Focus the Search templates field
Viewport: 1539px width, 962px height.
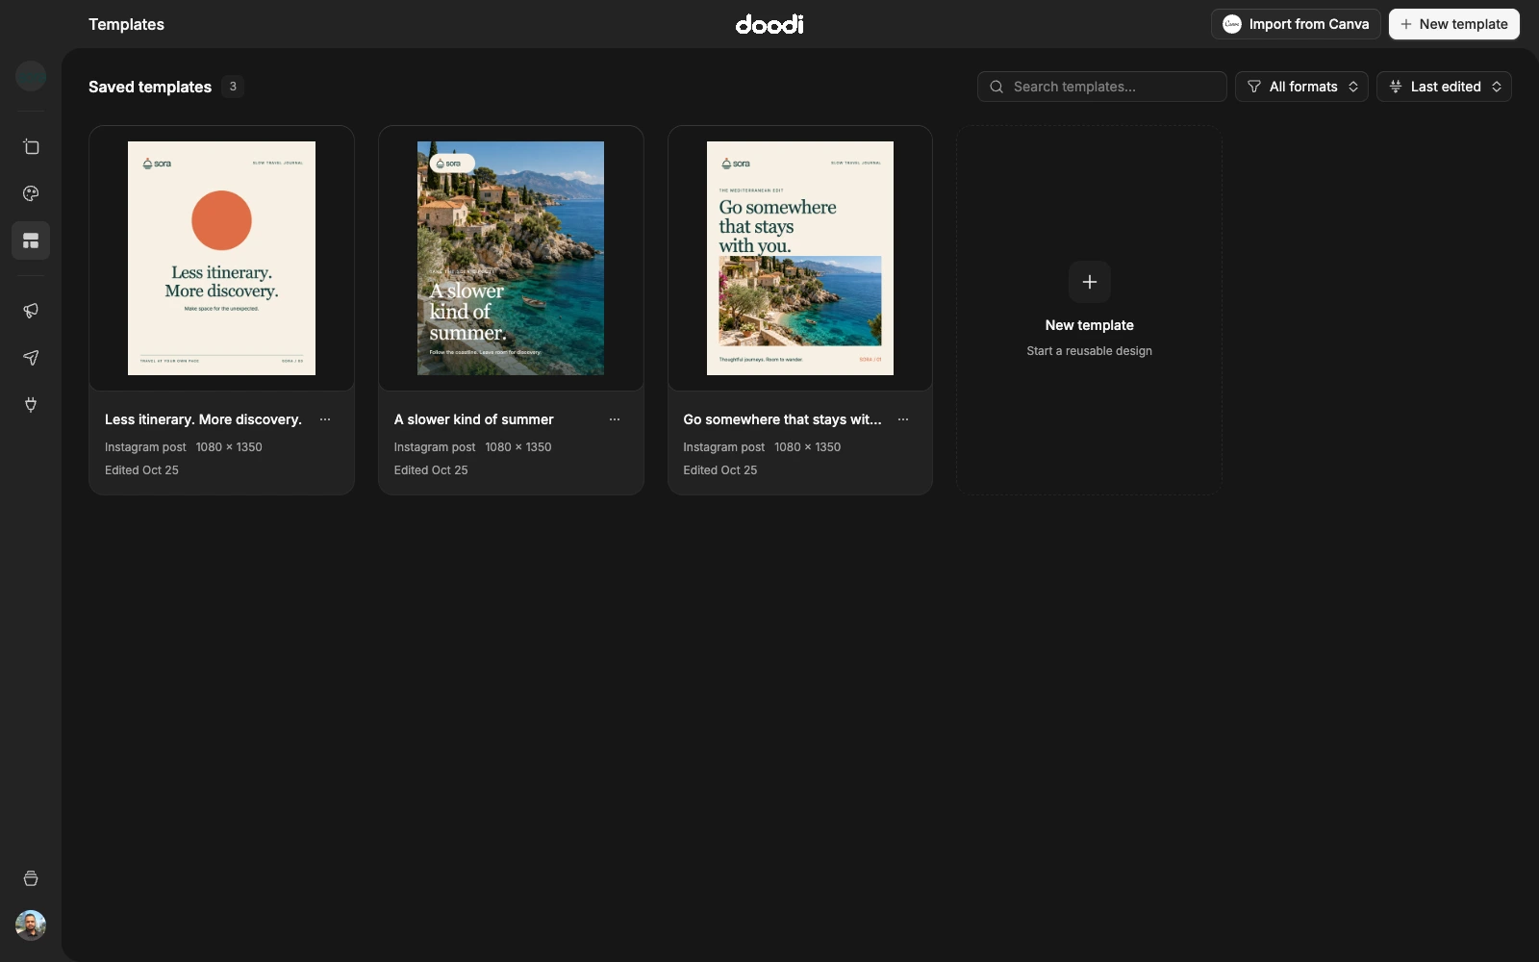pos(1102,87)
